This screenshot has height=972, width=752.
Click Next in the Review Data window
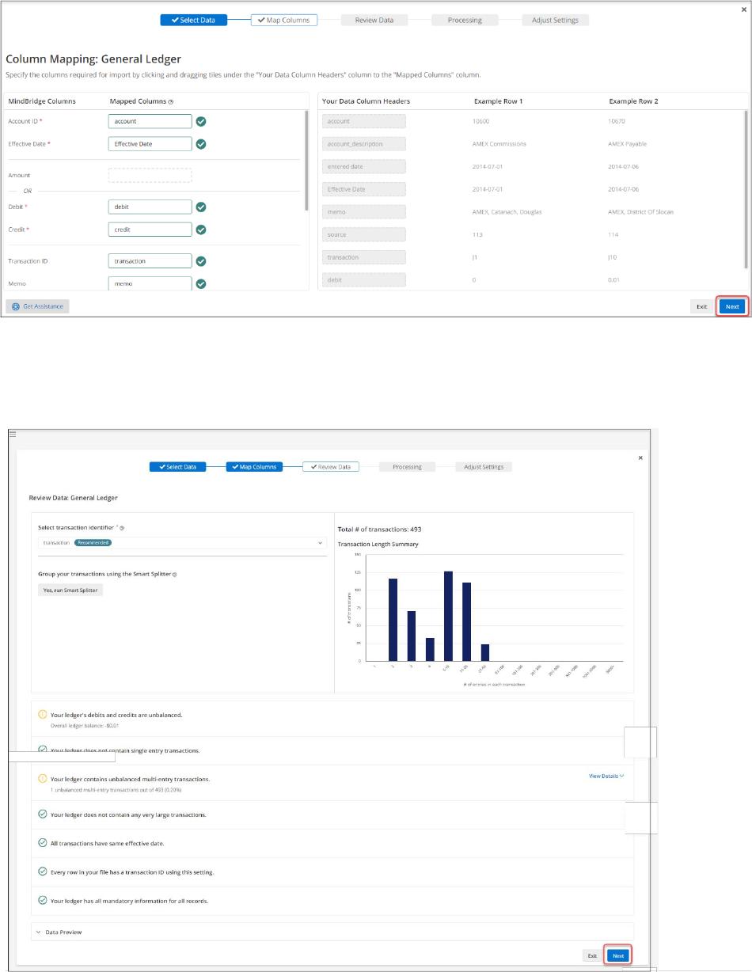[618, 956]
